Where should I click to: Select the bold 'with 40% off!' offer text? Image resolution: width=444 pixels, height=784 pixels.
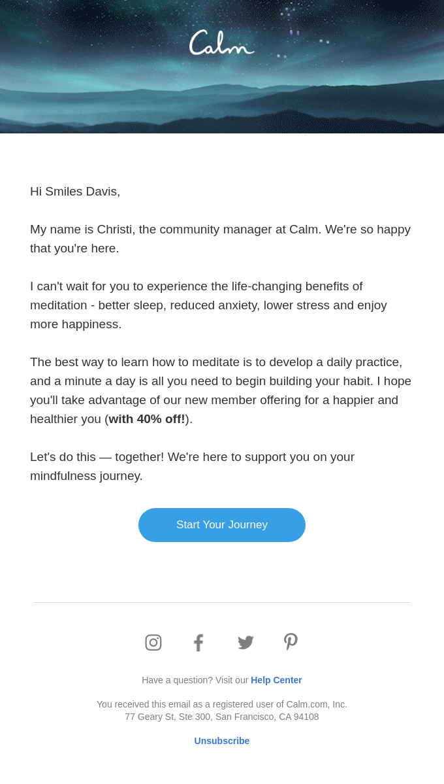tap(146, 418)
